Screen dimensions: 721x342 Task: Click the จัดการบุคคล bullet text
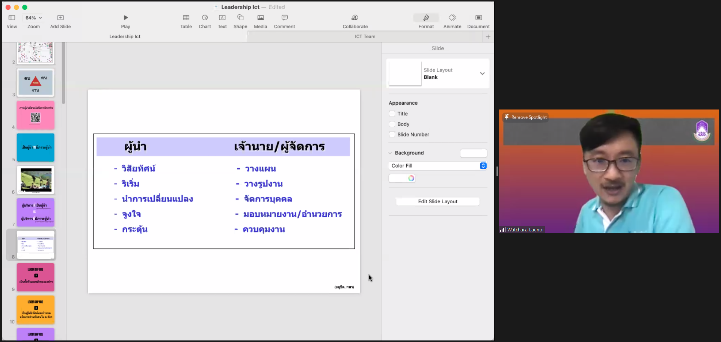tap(268, 199)
